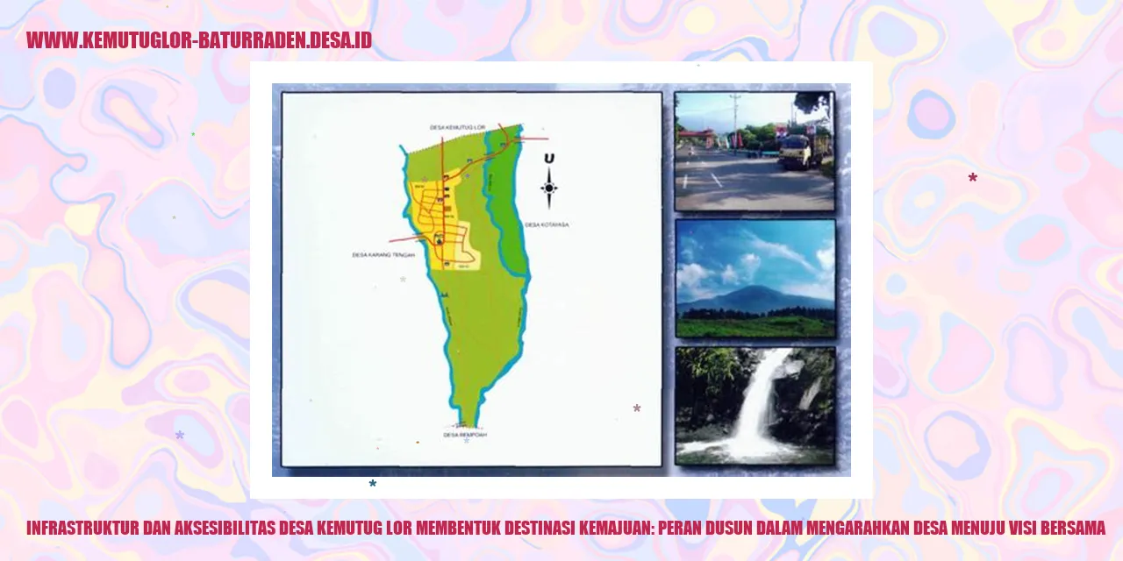Open the village map image
1123x561 pixels.
click(472, 279)
